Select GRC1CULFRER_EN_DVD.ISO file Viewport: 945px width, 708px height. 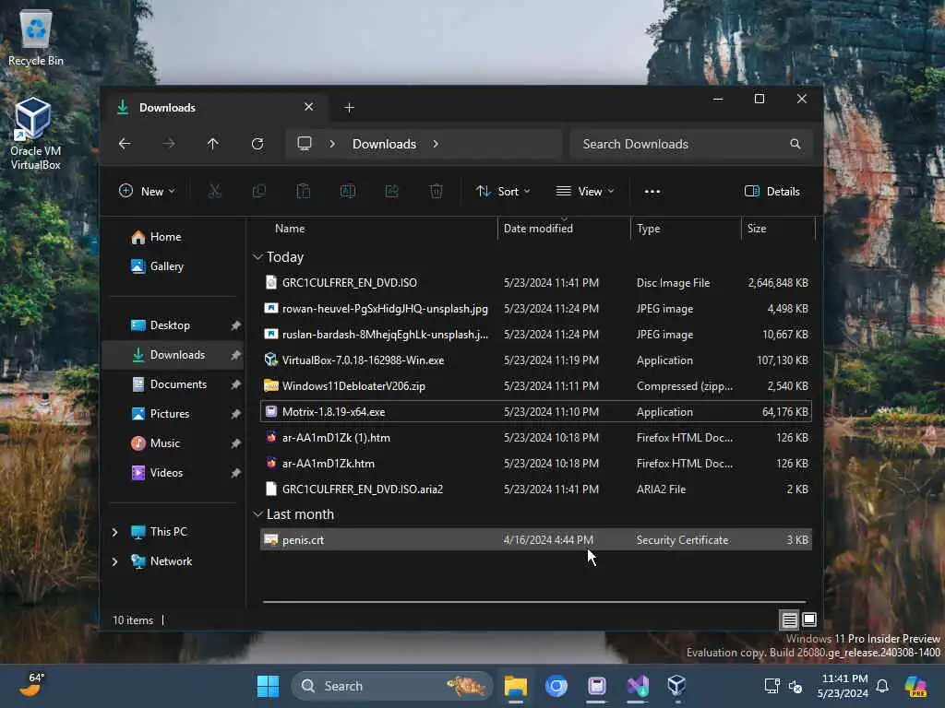(x=536, y=283)
